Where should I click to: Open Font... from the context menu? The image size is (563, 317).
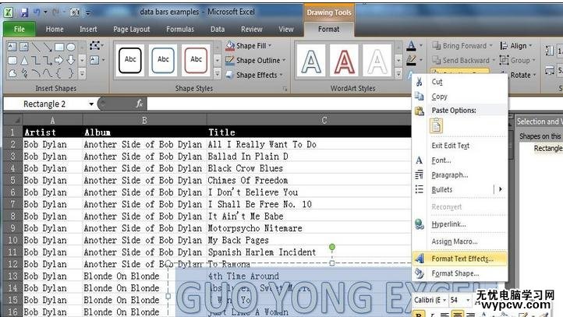tap(459, 160)
